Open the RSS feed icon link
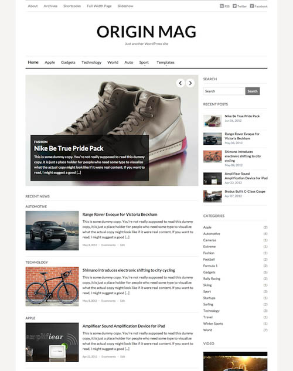 (222, 6)
